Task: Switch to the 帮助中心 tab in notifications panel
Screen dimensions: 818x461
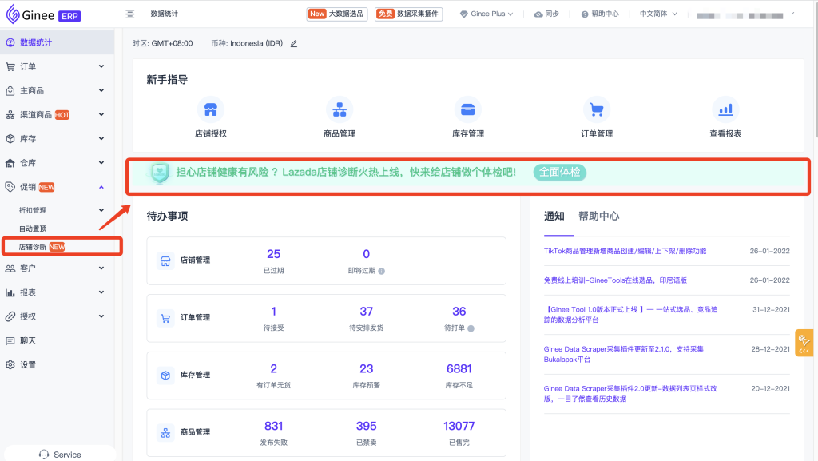Action: (x=598, y=217)
